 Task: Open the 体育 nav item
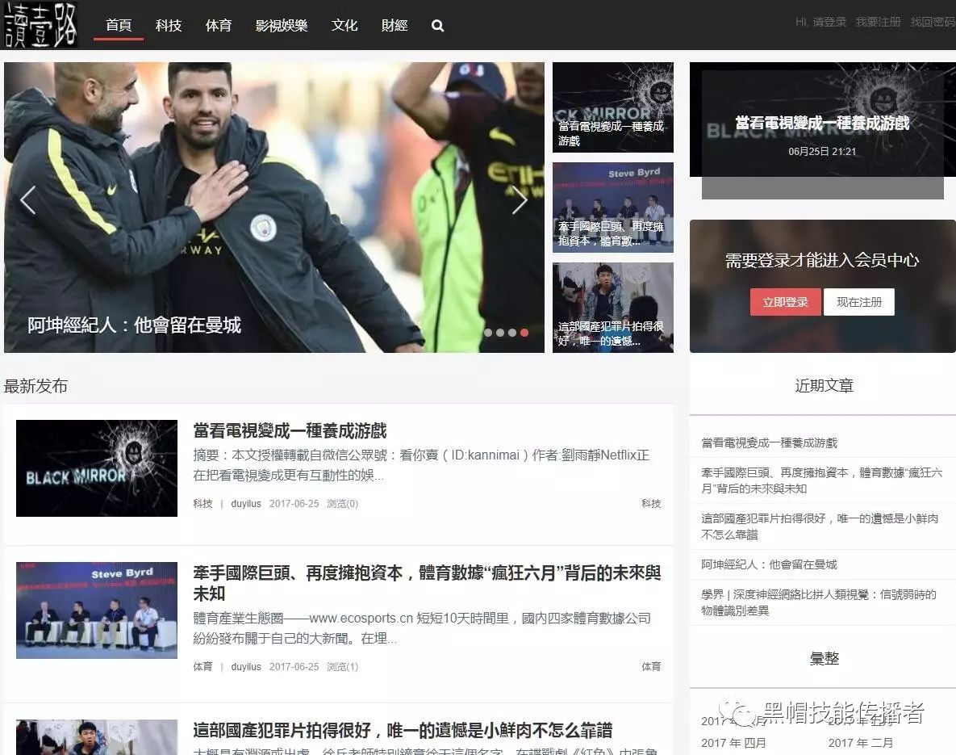219,25
